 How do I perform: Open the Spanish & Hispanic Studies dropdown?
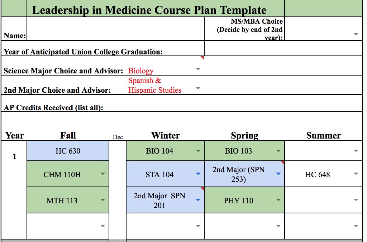point(198,88)
